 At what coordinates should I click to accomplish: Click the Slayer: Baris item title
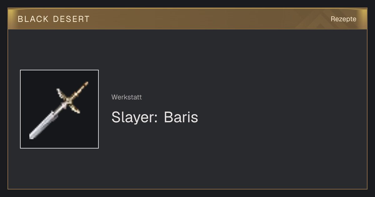coord(155,117)
